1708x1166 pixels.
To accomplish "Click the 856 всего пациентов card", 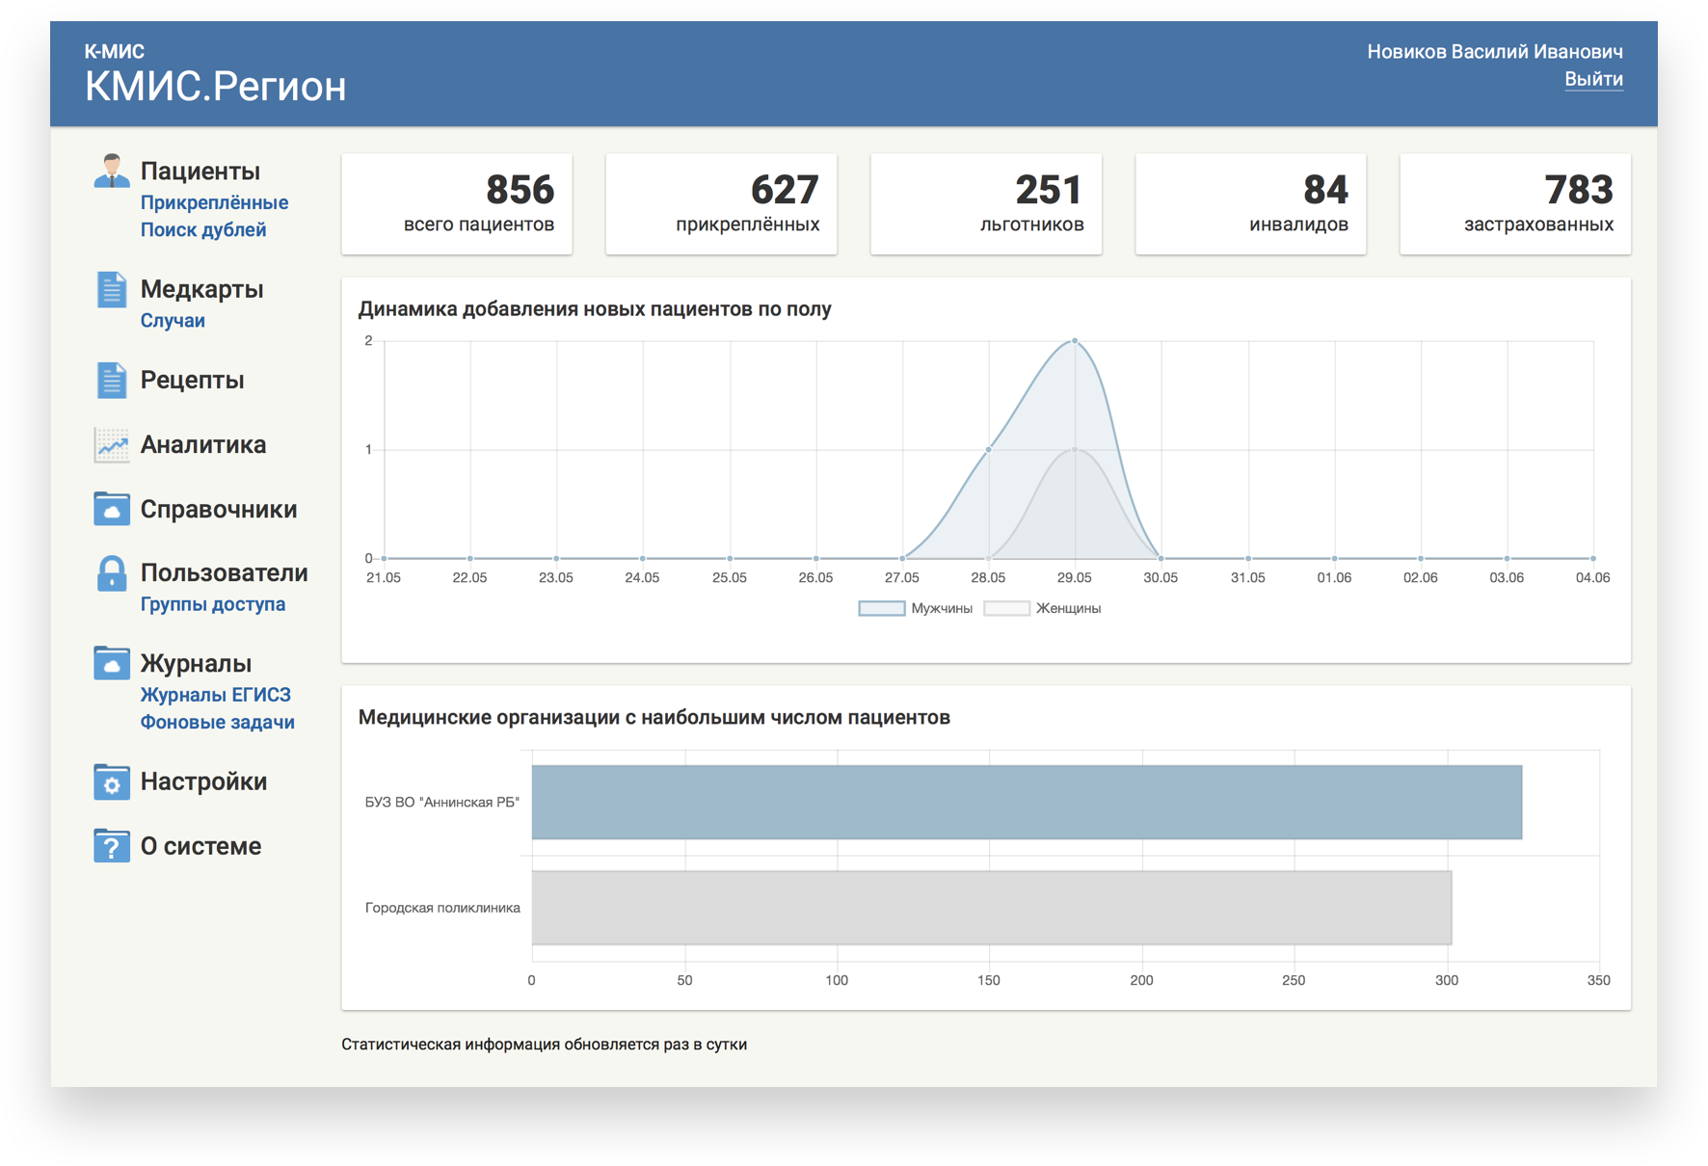I will pos(457,204).
